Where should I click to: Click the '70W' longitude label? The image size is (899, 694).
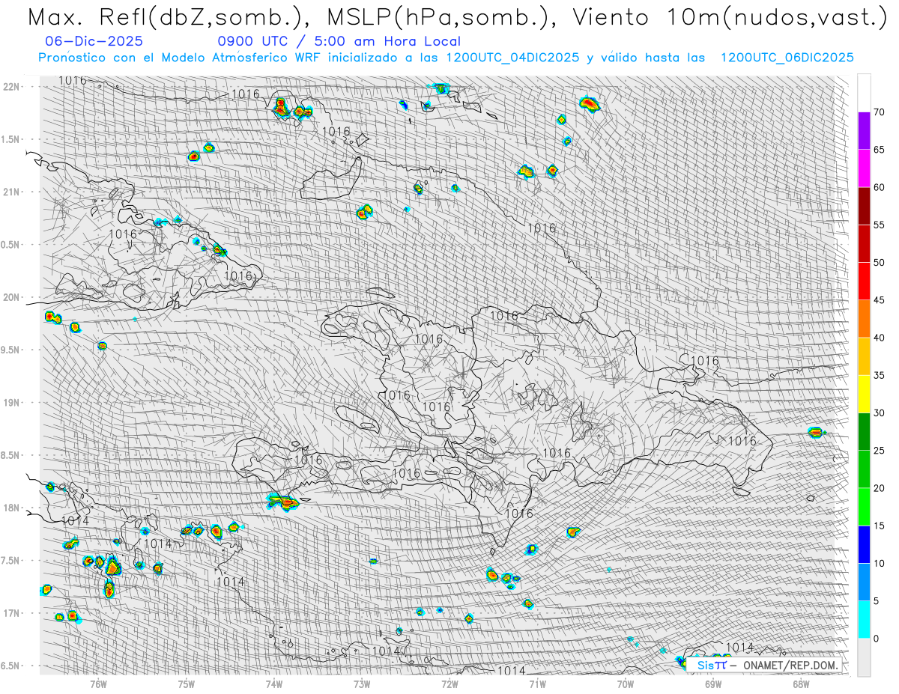(x=626, y=684)
